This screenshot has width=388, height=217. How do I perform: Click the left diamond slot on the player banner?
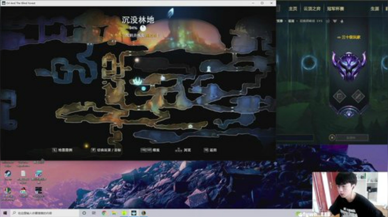click(x=339, y=96)
